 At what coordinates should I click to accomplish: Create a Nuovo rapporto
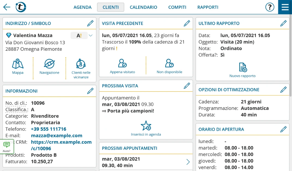click(x=242, y=67)
